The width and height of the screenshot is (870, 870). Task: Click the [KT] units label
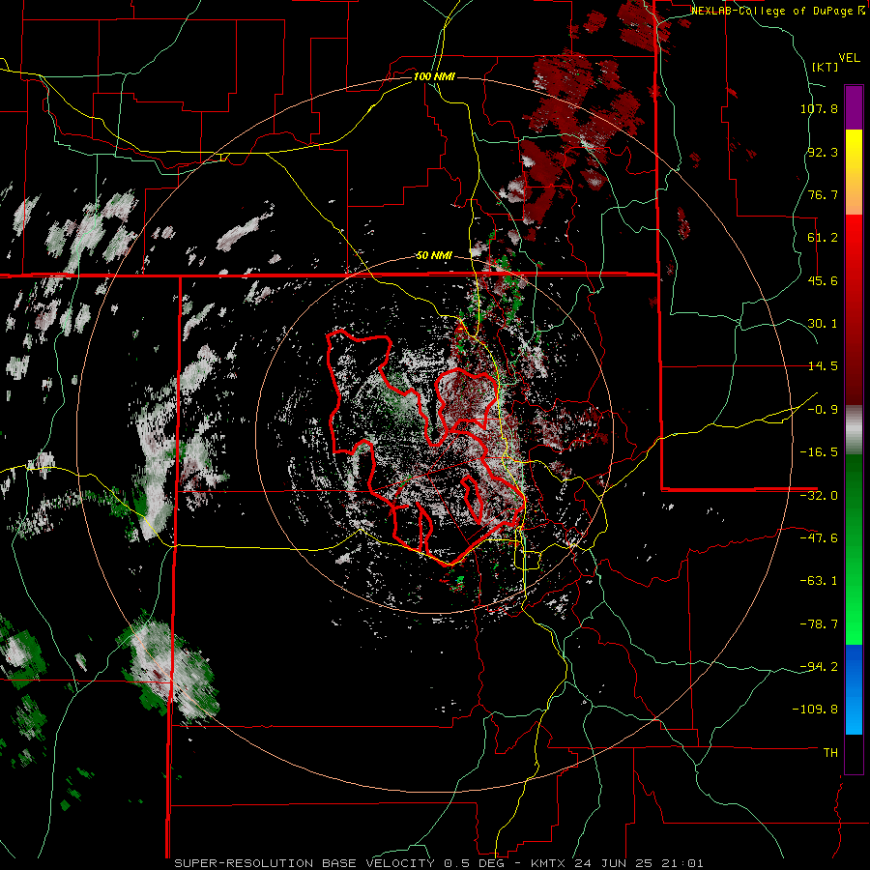tap(826, 67)
